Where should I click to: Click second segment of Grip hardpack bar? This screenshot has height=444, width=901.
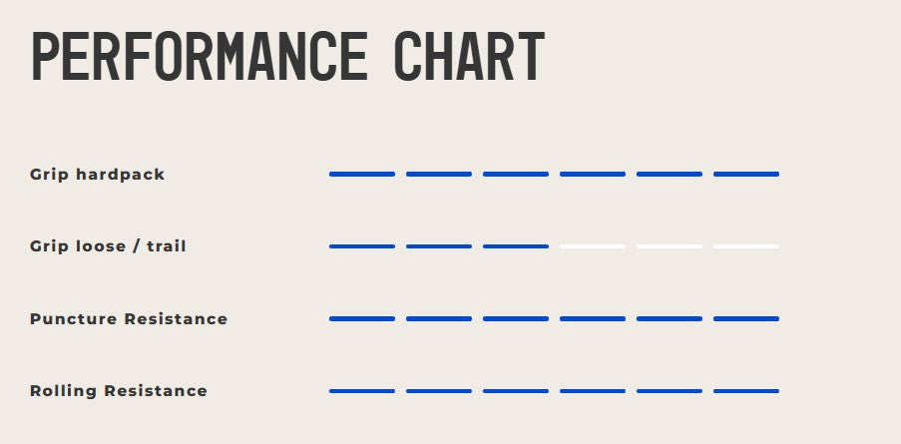coord(439,175)
